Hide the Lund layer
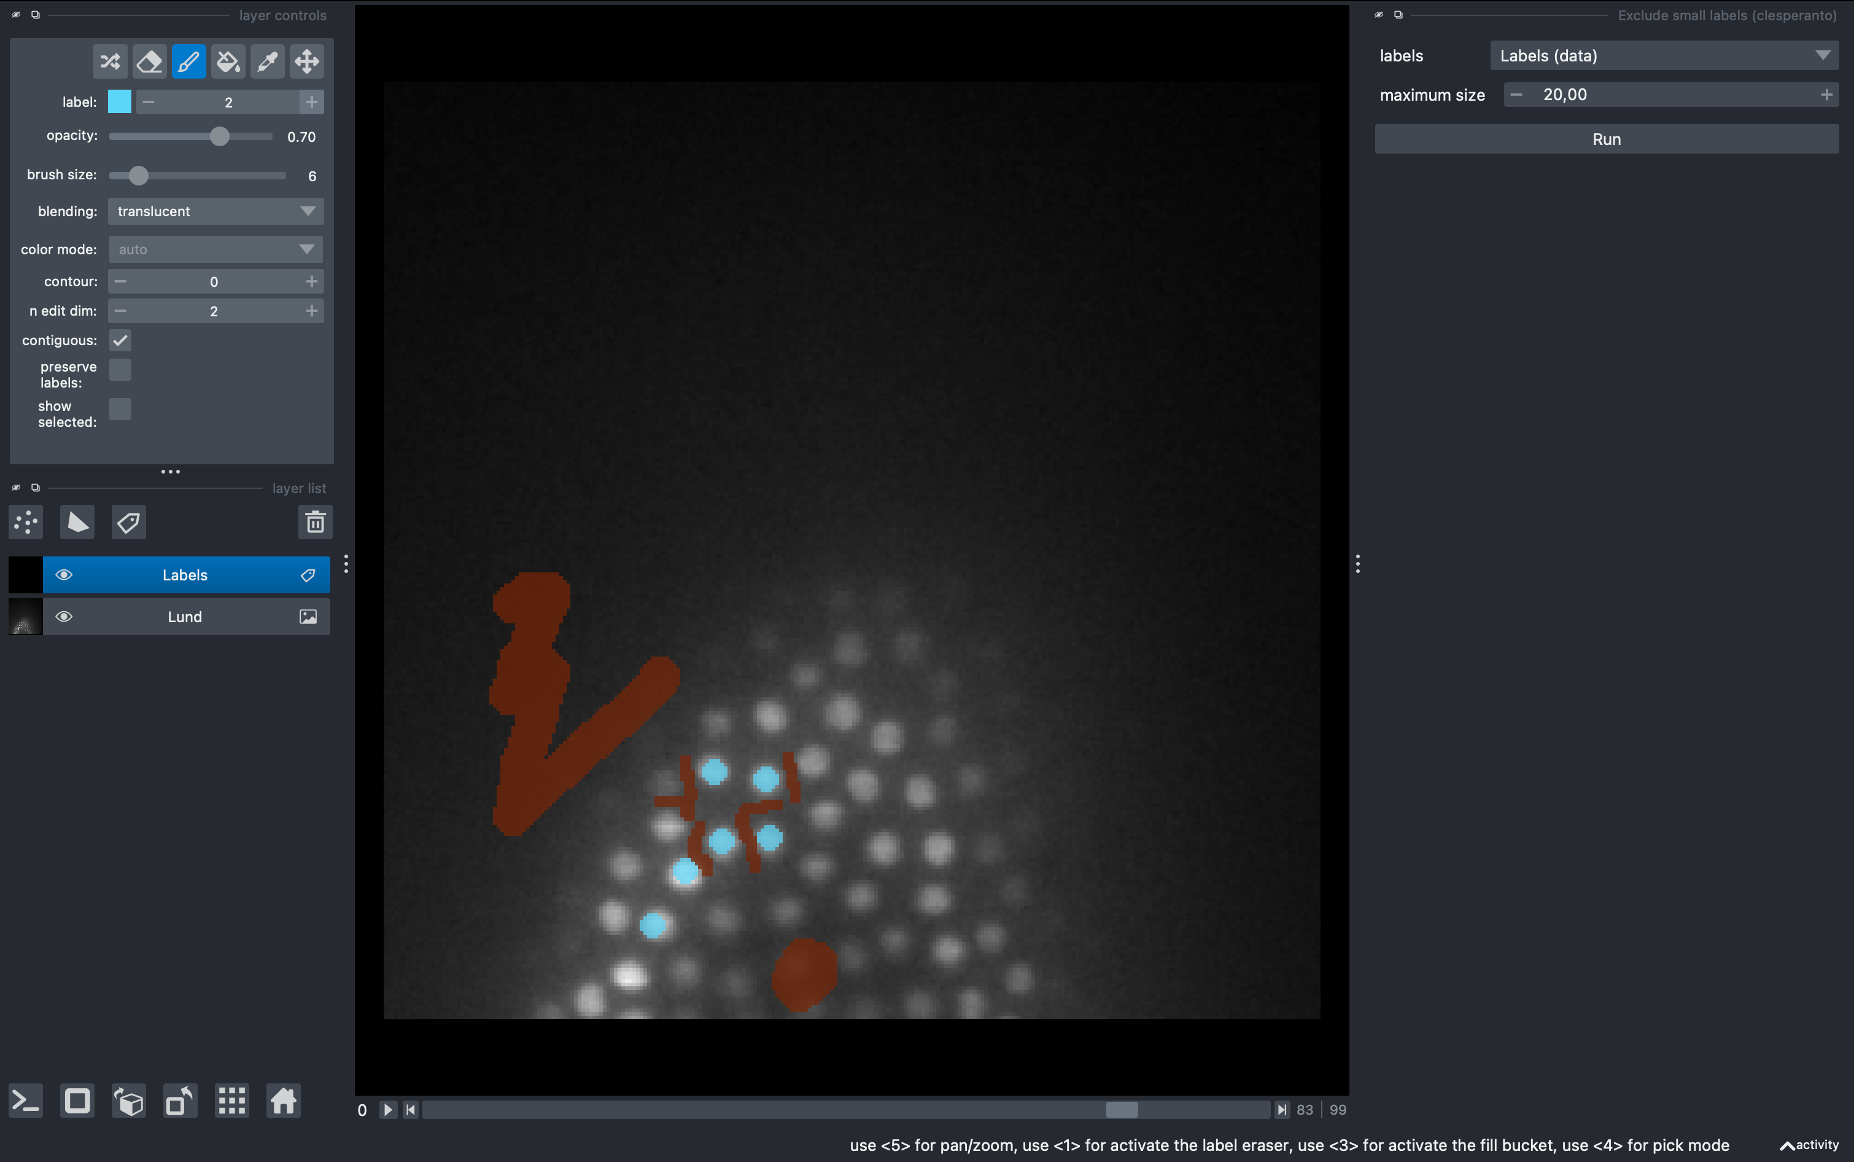This screenshot has width=1854, height=1162. 64,617
